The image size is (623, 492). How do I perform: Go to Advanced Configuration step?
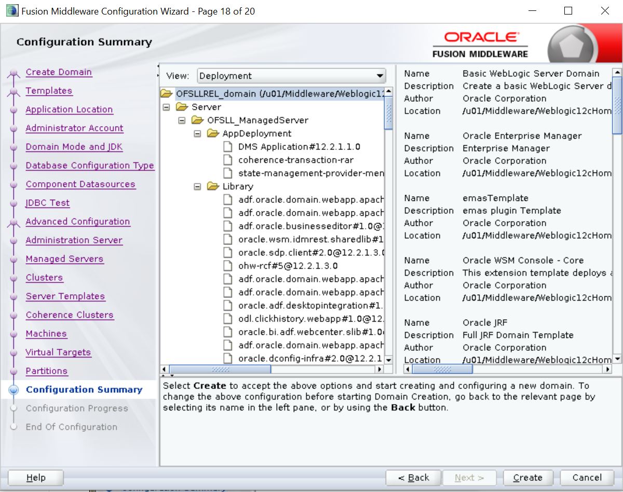(78, 222)
